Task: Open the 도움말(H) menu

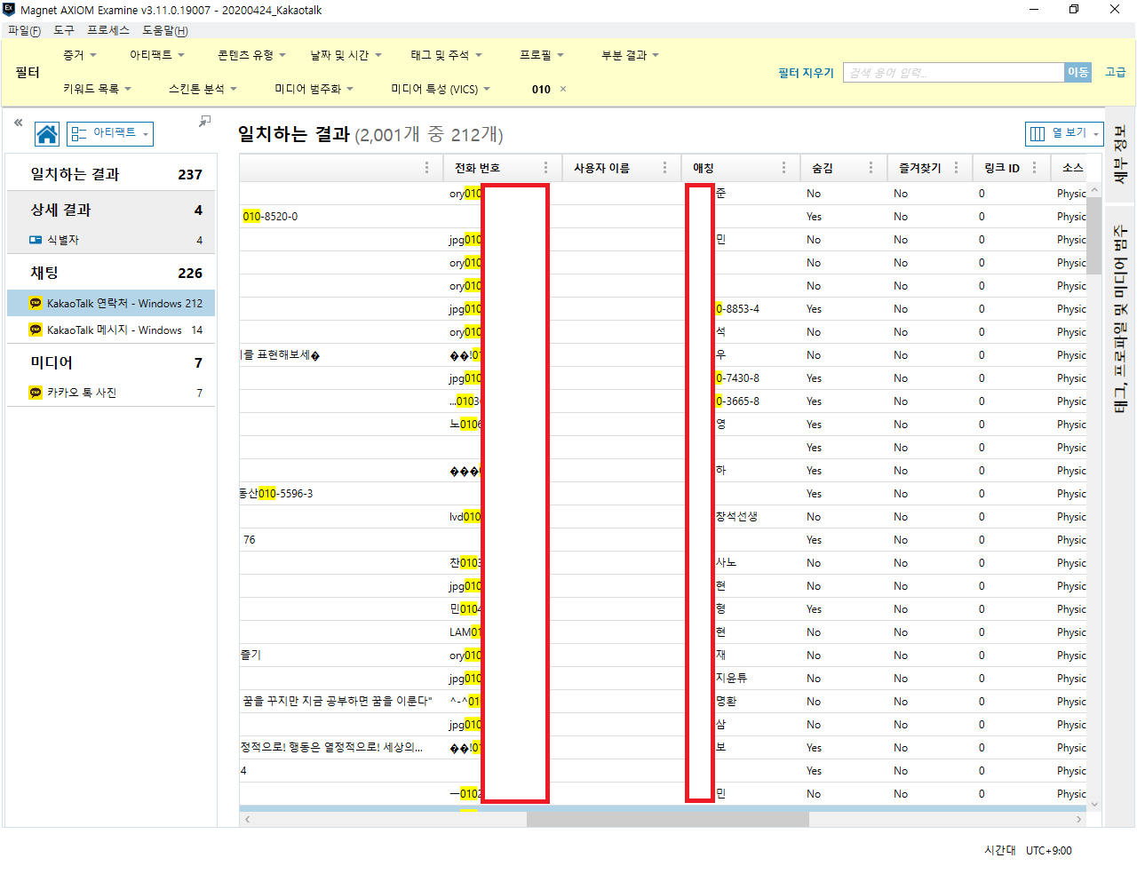Action: point(165,30)
